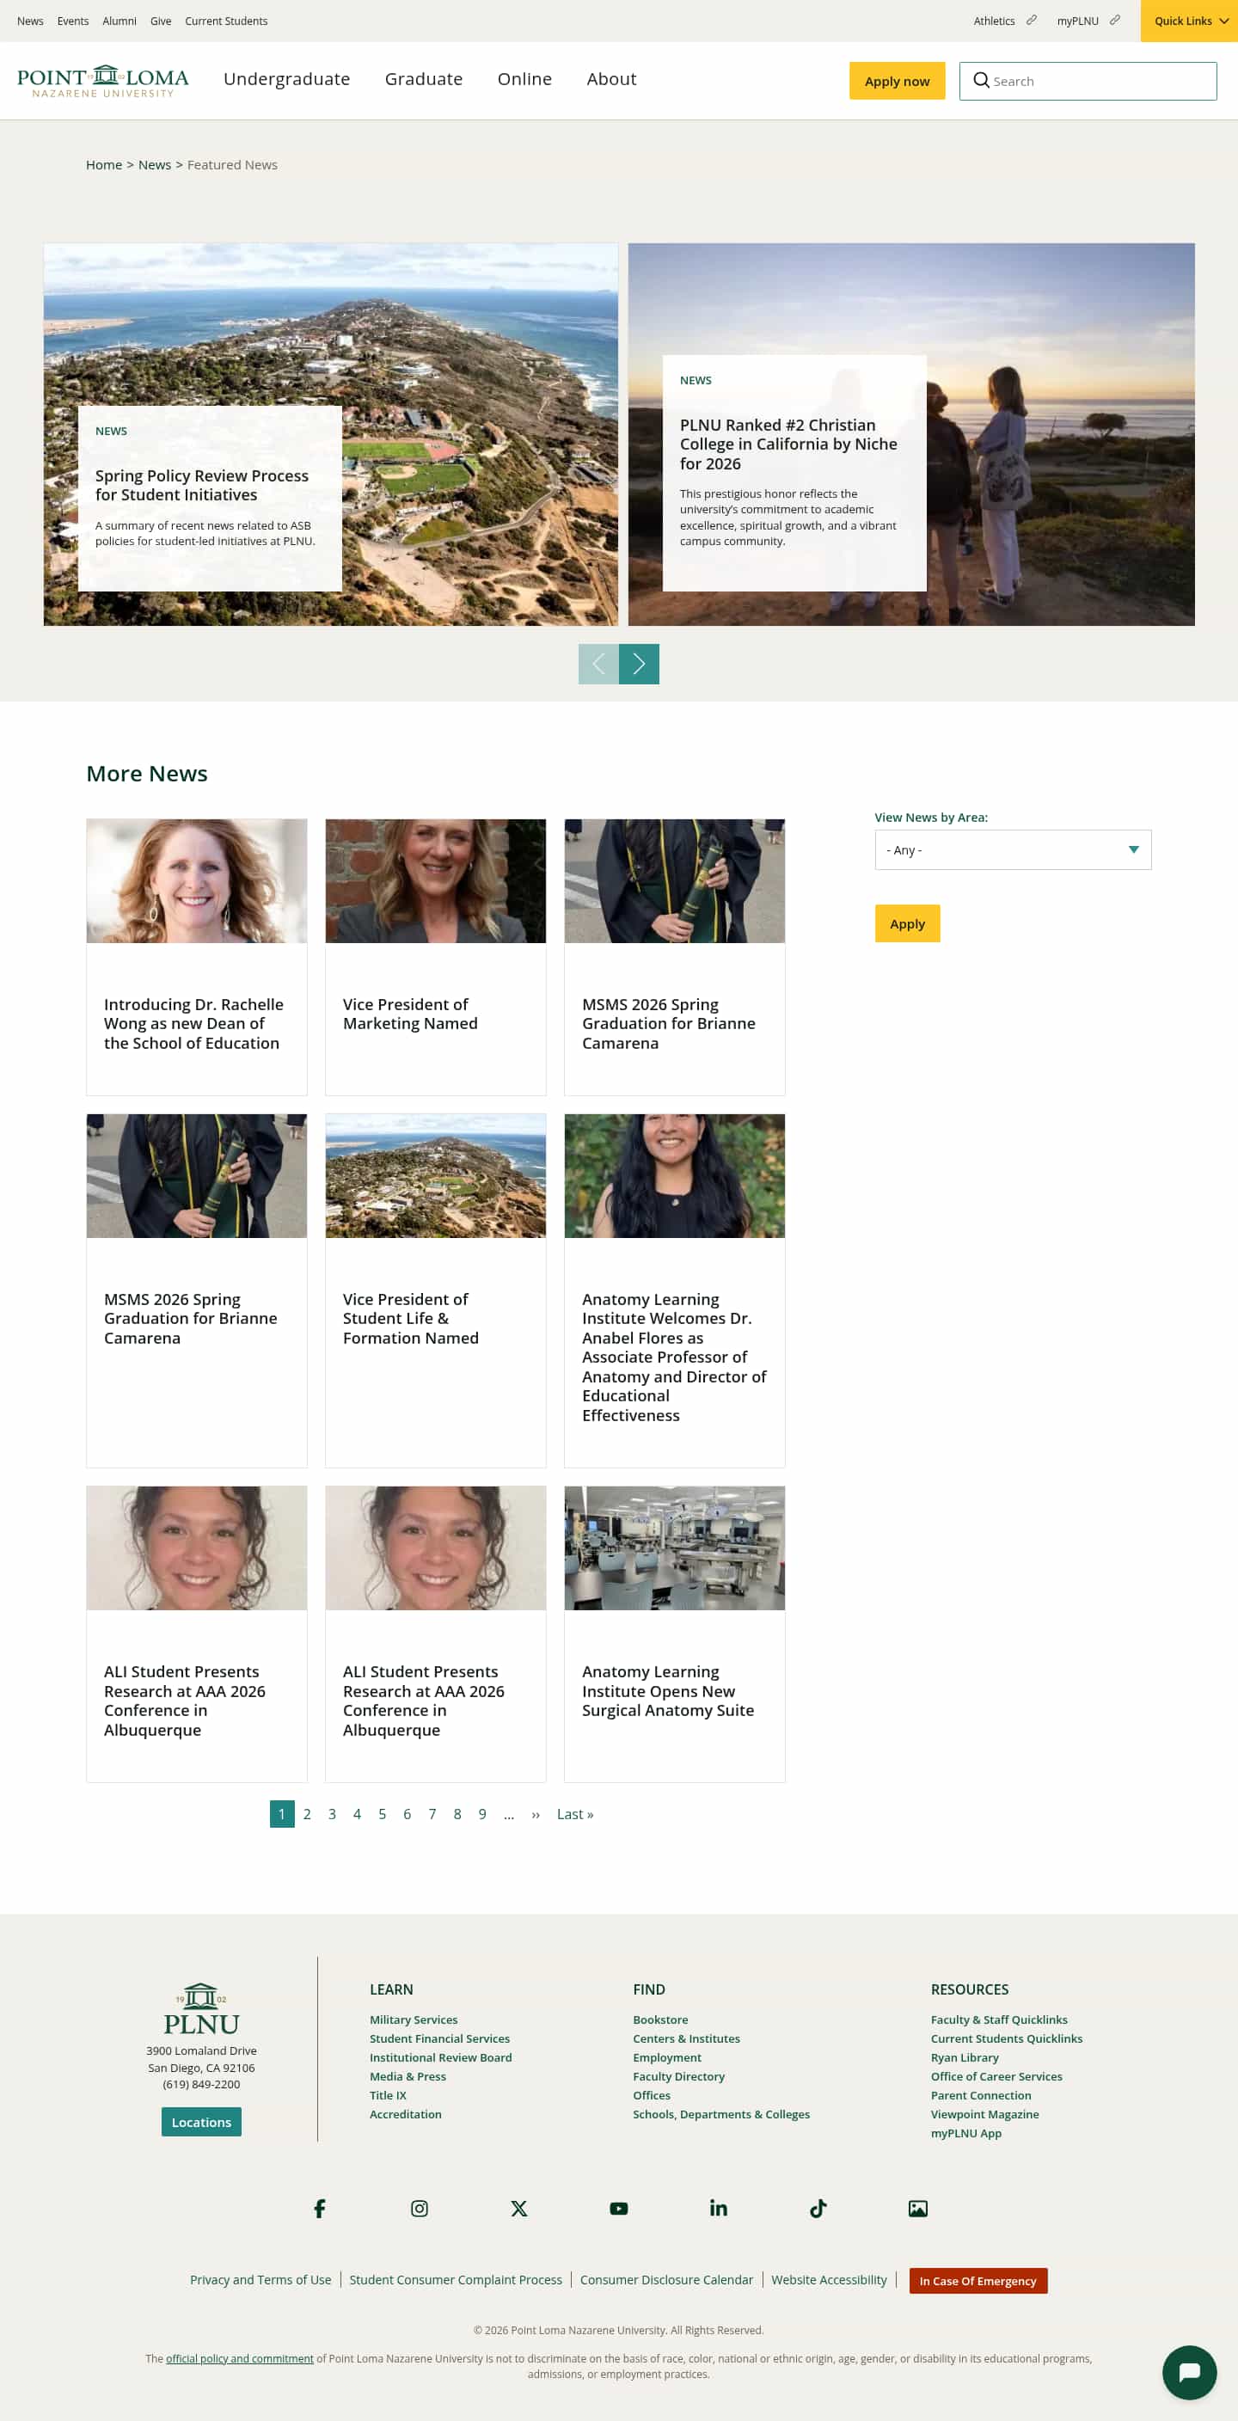Viewport: 1238px width, 2421px height.
Task: Go to next featured news slide
Action: 638,665
